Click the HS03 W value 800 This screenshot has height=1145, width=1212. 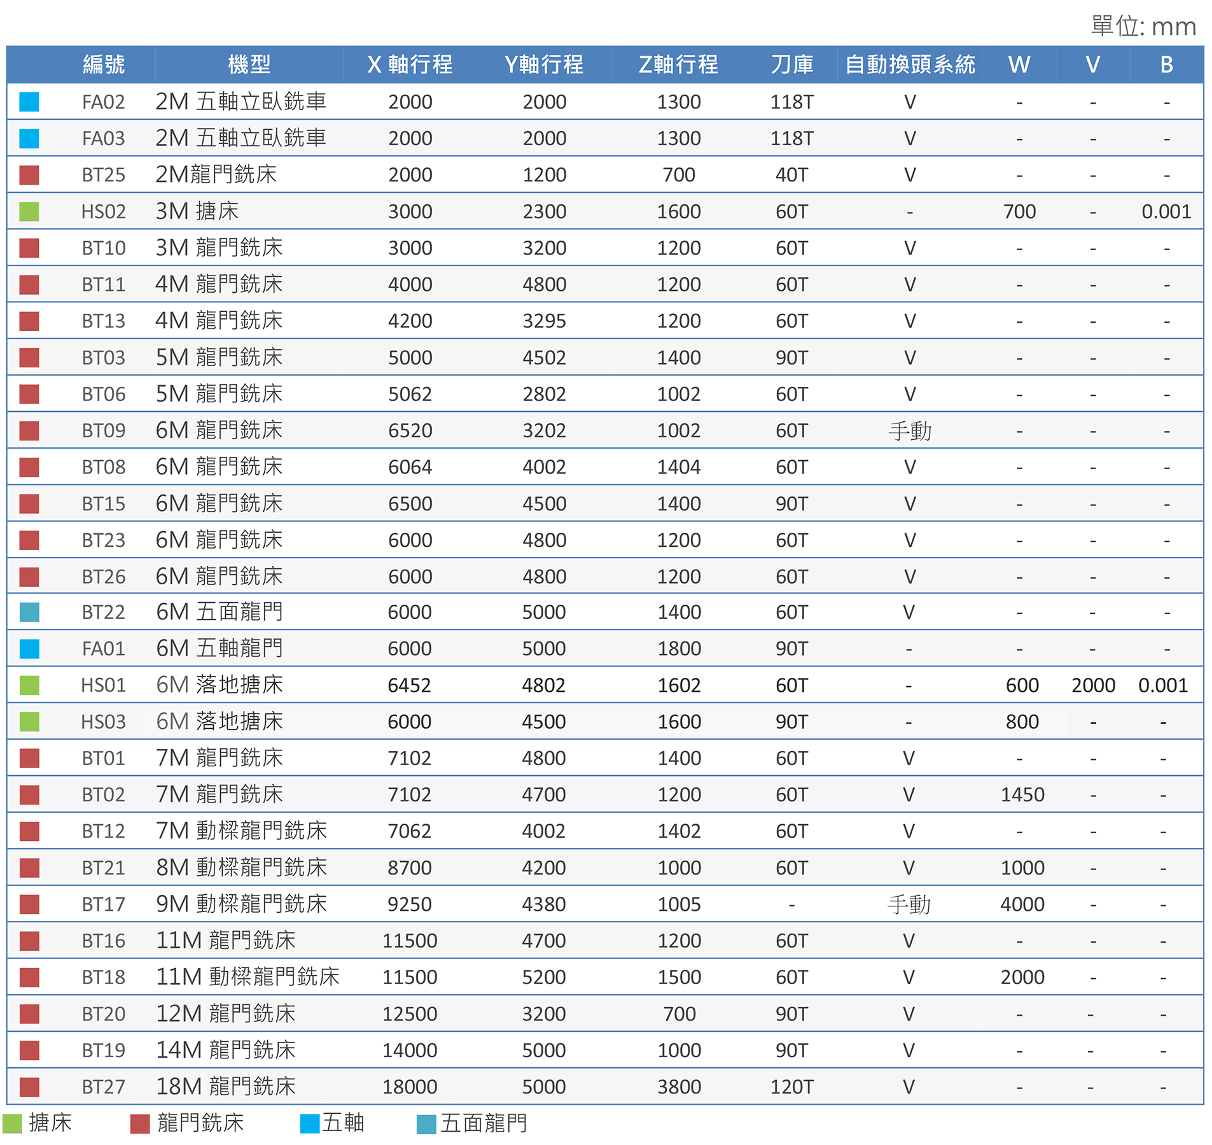[1022, 722]
